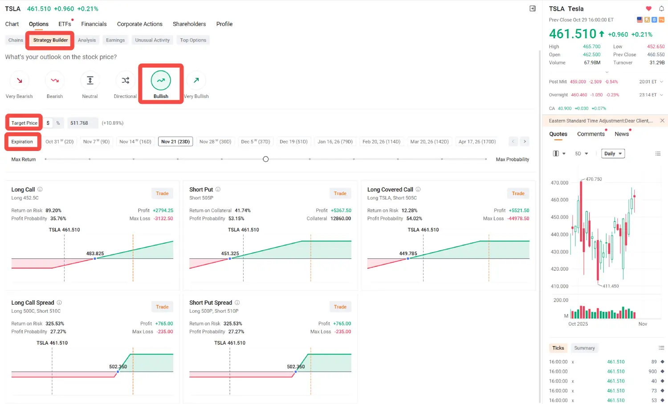Switch to the Summary tab
The height and width of the screenshot is (404, 668).
tap(584, 348)
